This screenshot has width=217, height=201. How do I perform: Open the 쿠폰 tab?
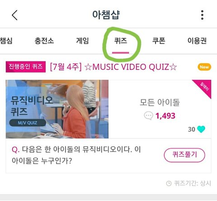tap(159, 41)
